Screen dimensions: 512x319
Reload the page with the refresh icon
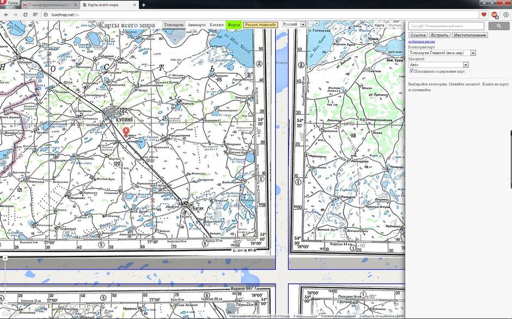tap(25, 15)
